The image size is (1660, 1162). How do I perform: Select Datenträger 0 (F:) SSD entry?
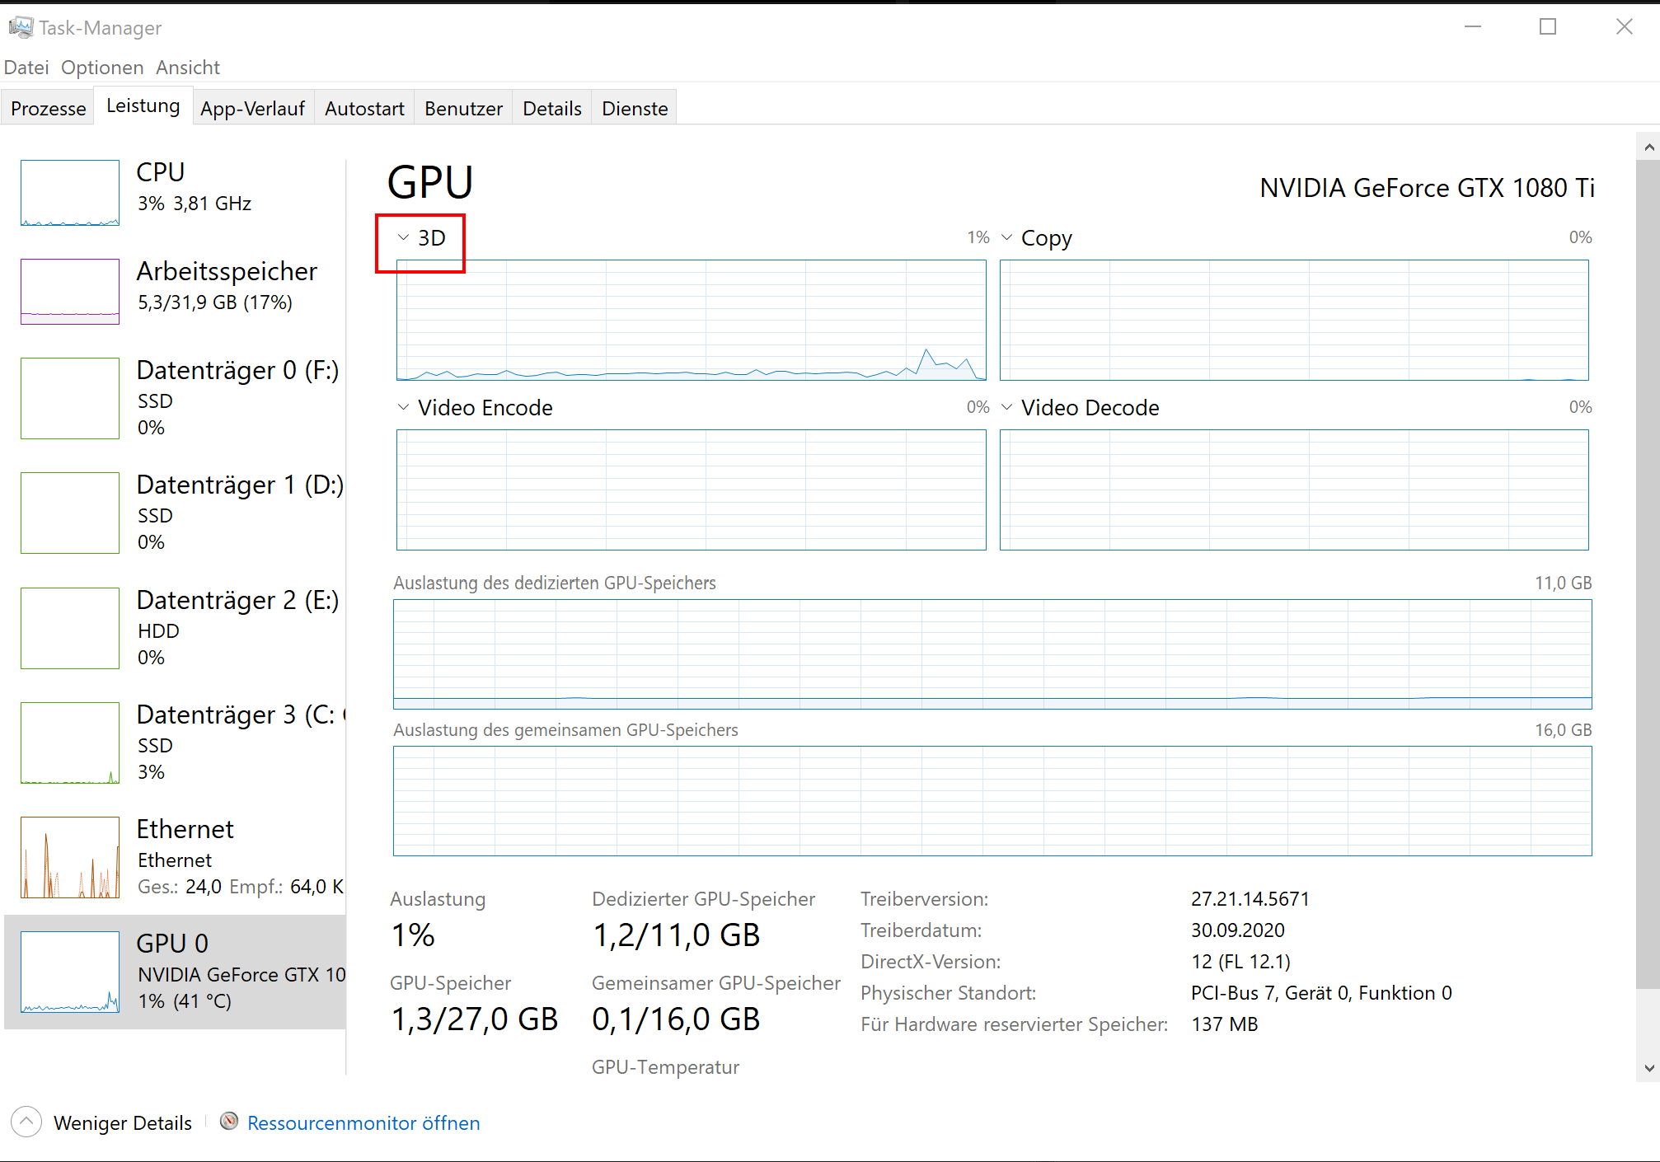tap(175, 397)
